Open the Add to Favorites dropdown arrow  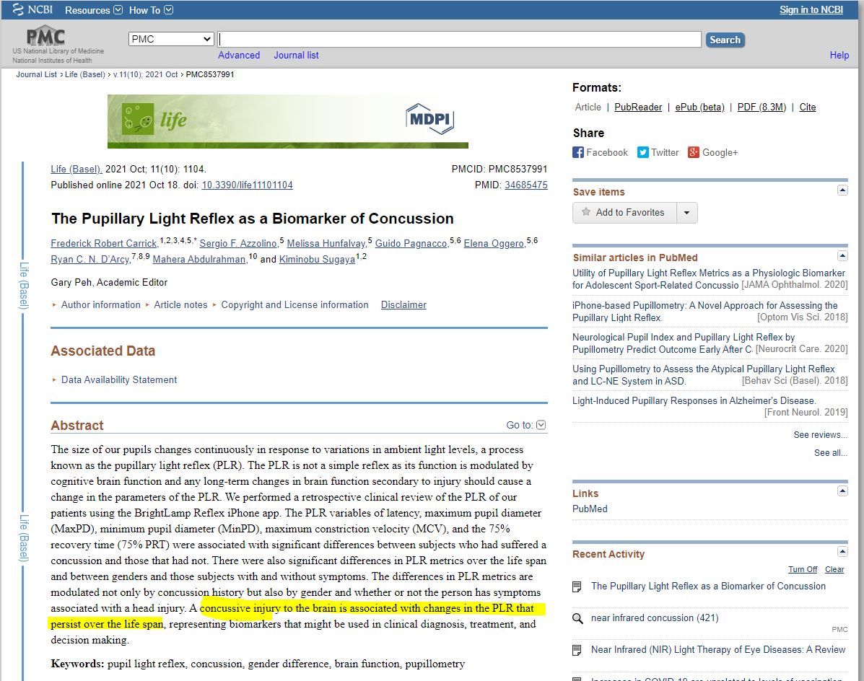[686, 213]
